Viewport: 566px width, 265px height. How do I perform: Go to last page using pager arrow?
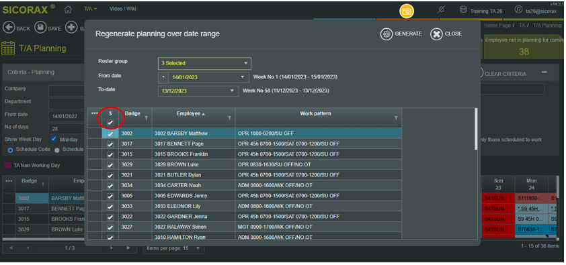pyautogui.click(x=128, y=248)
